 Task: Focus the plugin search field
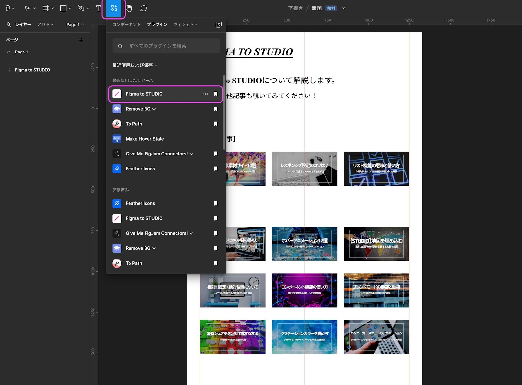(166, 46)
